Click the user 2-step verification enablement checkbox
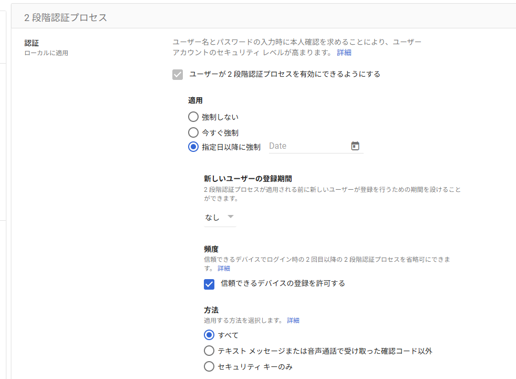This screenshot has height=379, width=516. click(x=178, y=74)
